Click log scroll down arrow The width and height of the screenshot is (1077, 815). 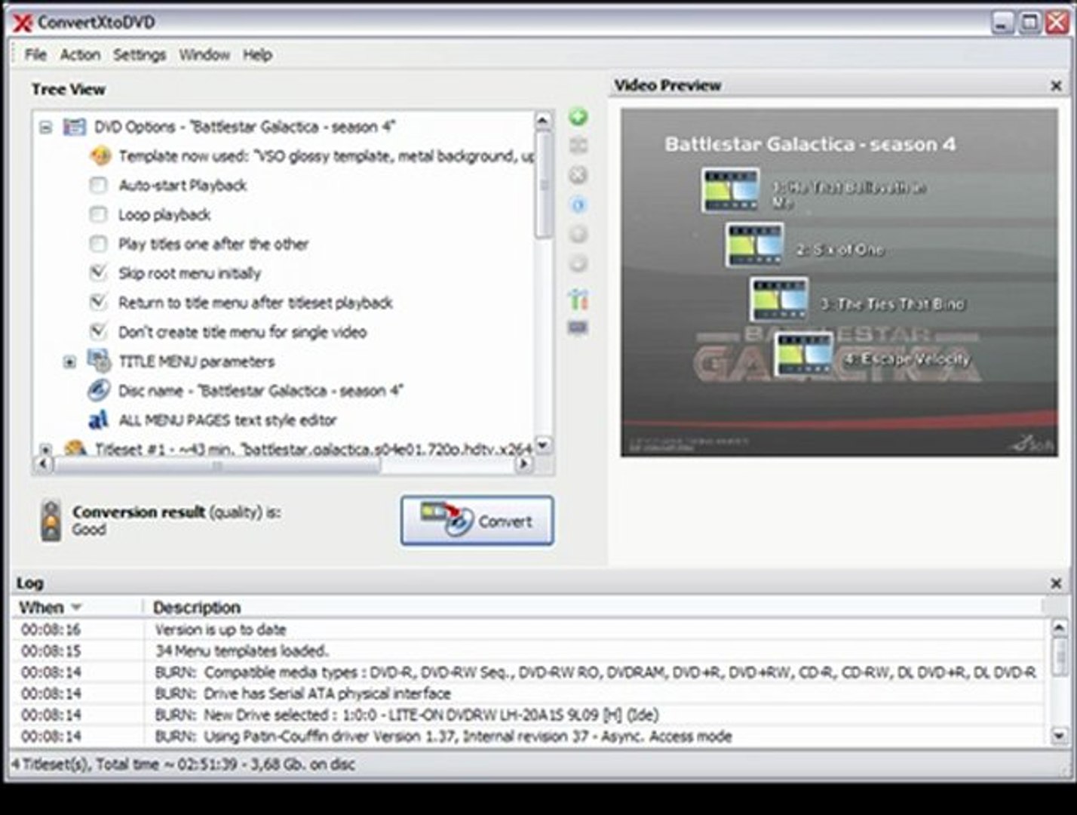pos(1059,734)
